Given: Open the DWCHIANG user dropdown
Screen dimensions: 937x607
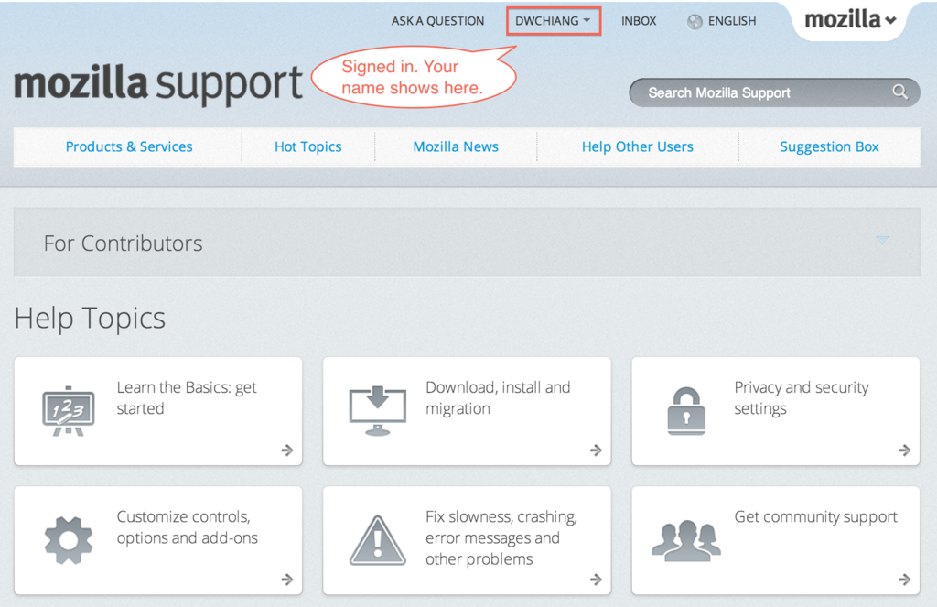Looking at the screenshot, I should (x=554, y=21).
